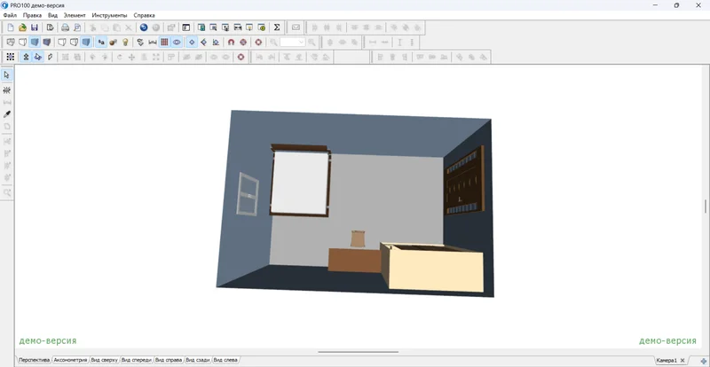Pick the eyedropper tool in left sidebar
Viewport: 710px width, 367px height.
pyautogui.click(x=7, y=114)
